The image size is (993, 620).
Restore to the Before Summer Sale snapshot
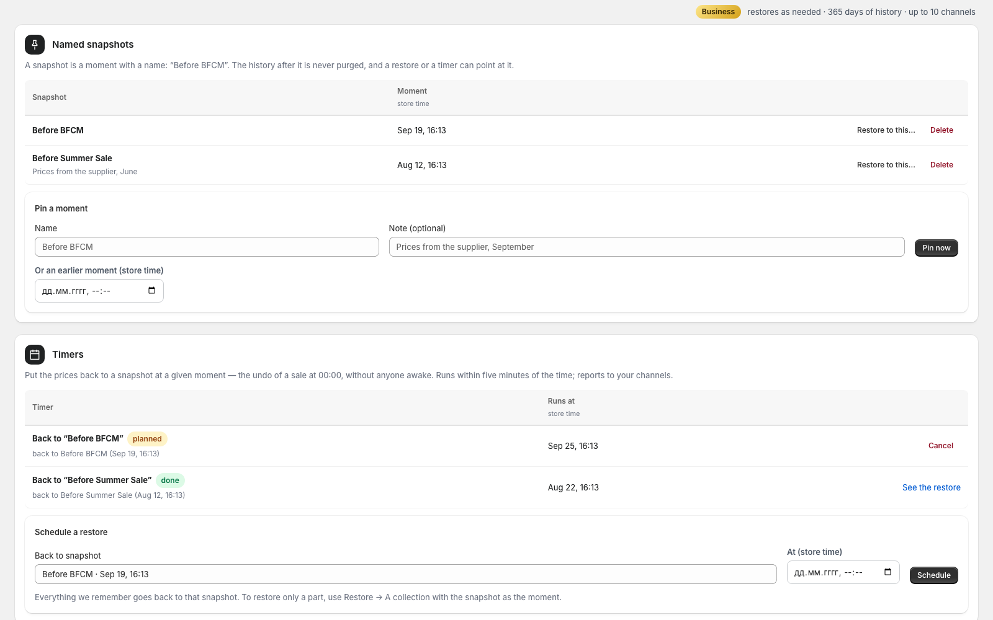click(x=886, y=165)
